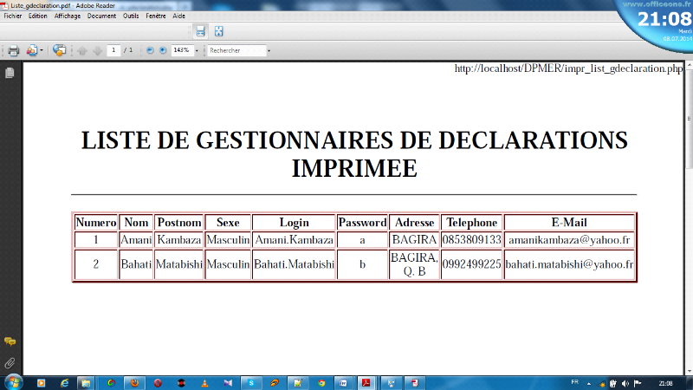This screenshot has height=390, width=693.
Task: Click the Rechercher search field
Action: (x=236, y=50)
